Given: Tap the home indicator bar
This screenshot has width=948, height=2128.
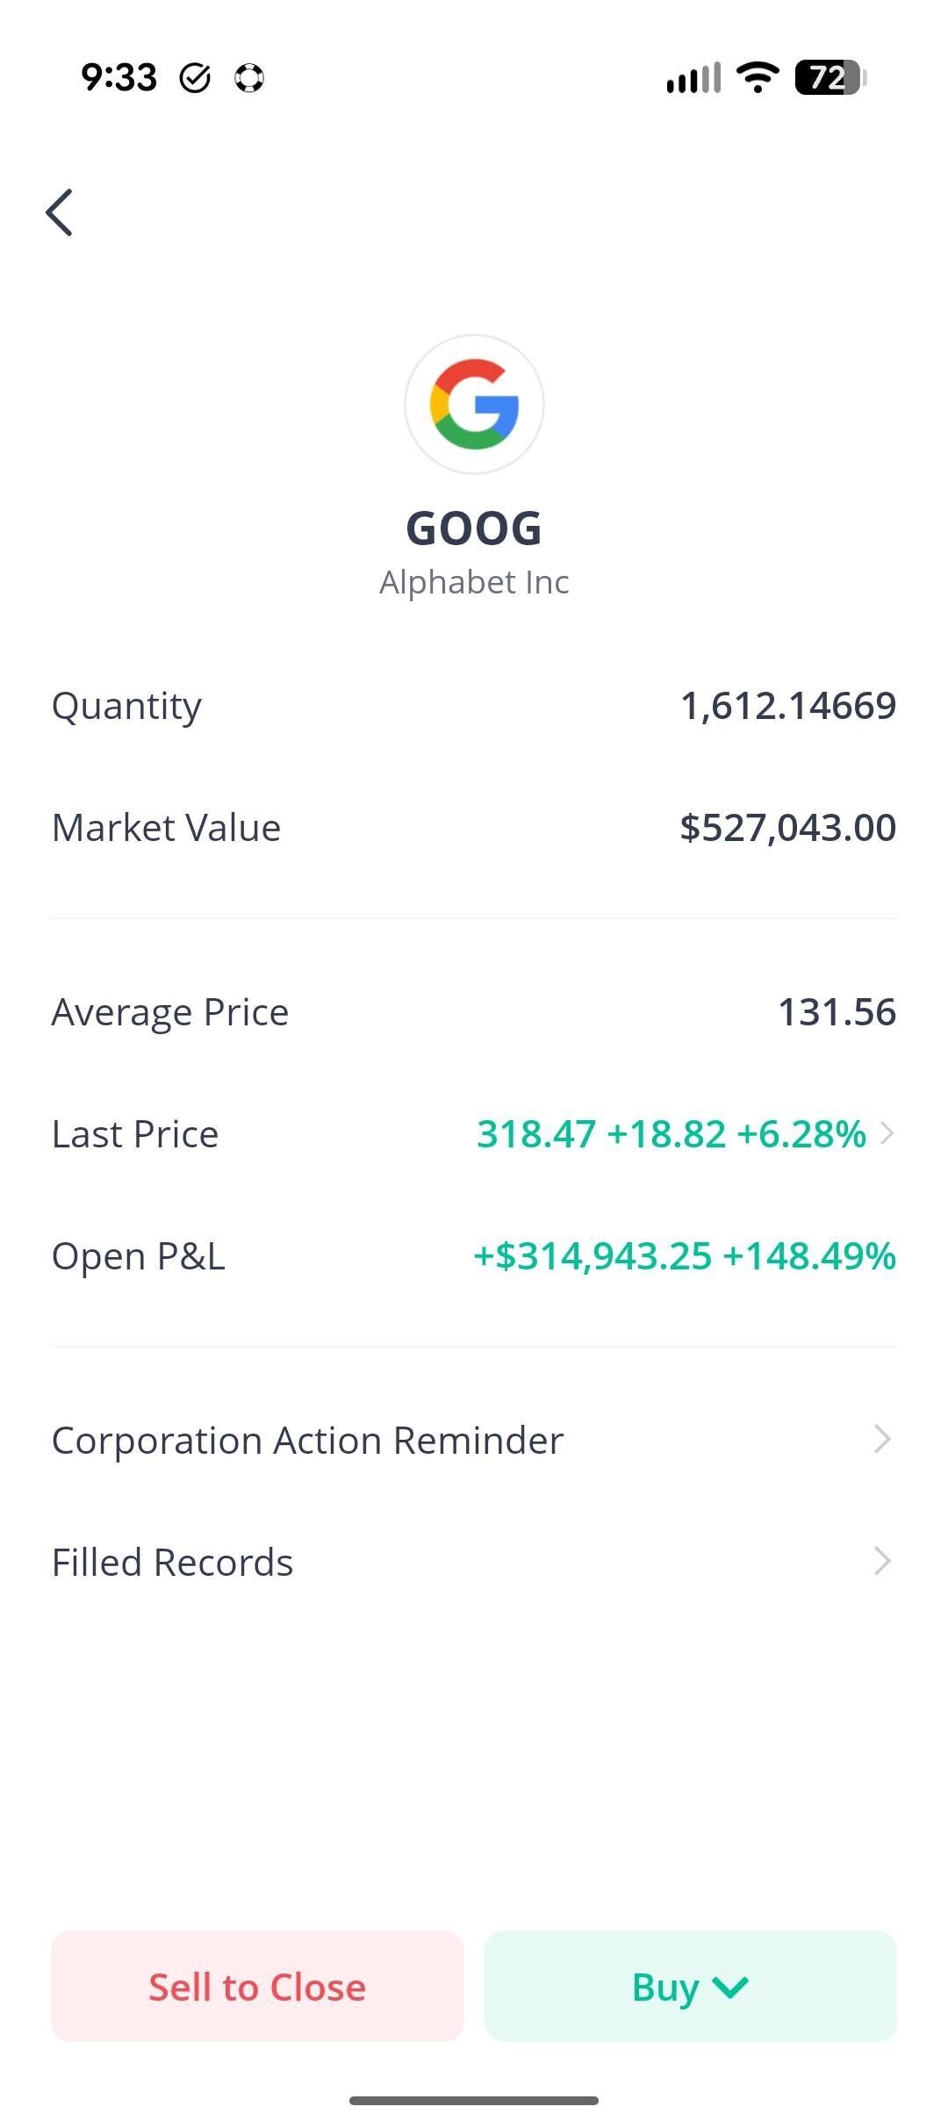Looking at the screenshot, I should point(474,2101).
